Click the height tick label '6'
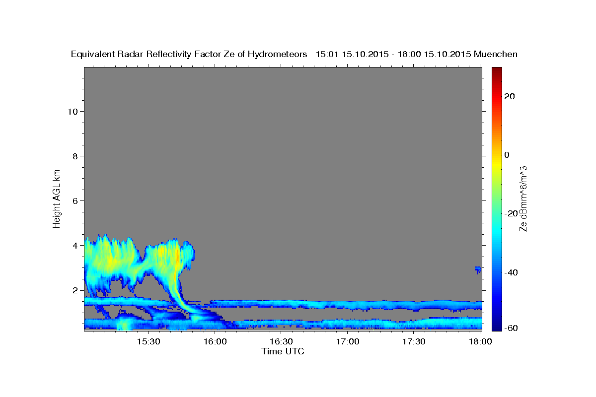Image resolution: width=596 pixels, height=397 pixels. pyautogui.click(x=75, y=200)
